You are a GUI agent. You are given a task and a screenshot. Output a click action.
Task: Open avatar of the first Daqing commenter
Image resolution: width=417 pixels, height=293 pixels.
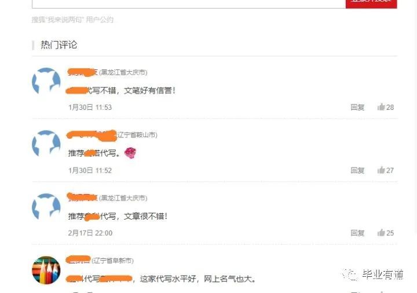(x=46, y=81)
